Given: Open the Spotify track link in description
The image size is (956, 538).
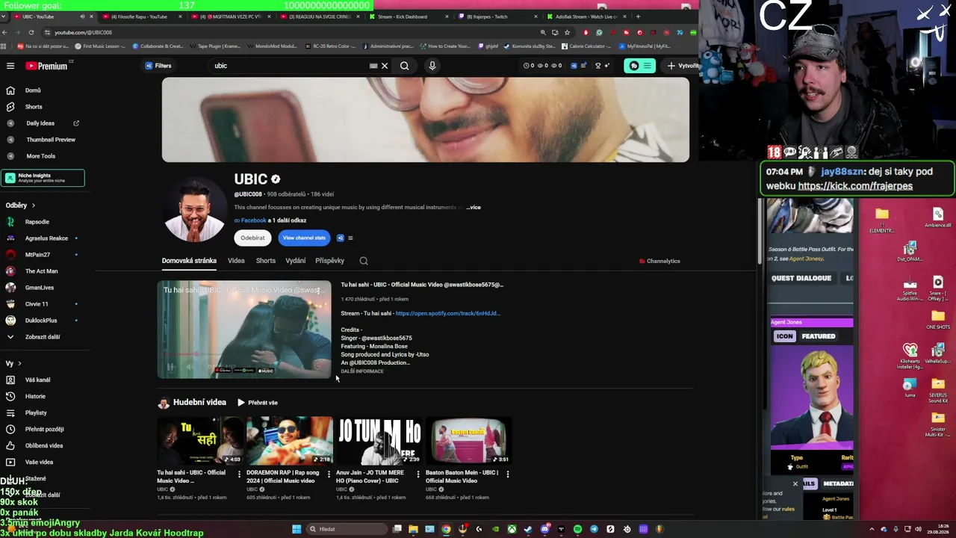Looking at the screenshot, I should coord(447,314).
